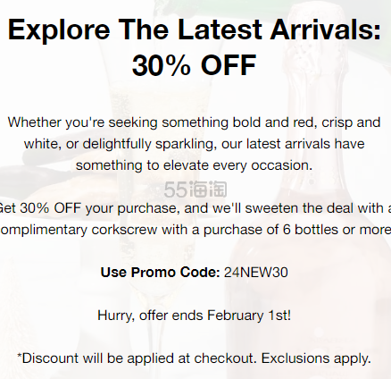Image resolution: width=391 pixels, height=379 pixels.
Task: Click "Hurry, offer ends February 1st!" line
Action: [195, 316]
